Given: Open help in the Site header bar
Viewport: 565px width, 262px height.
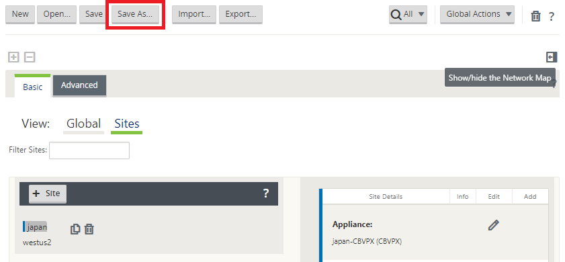Looking at the screenshot, I should (x=266, y=193).
